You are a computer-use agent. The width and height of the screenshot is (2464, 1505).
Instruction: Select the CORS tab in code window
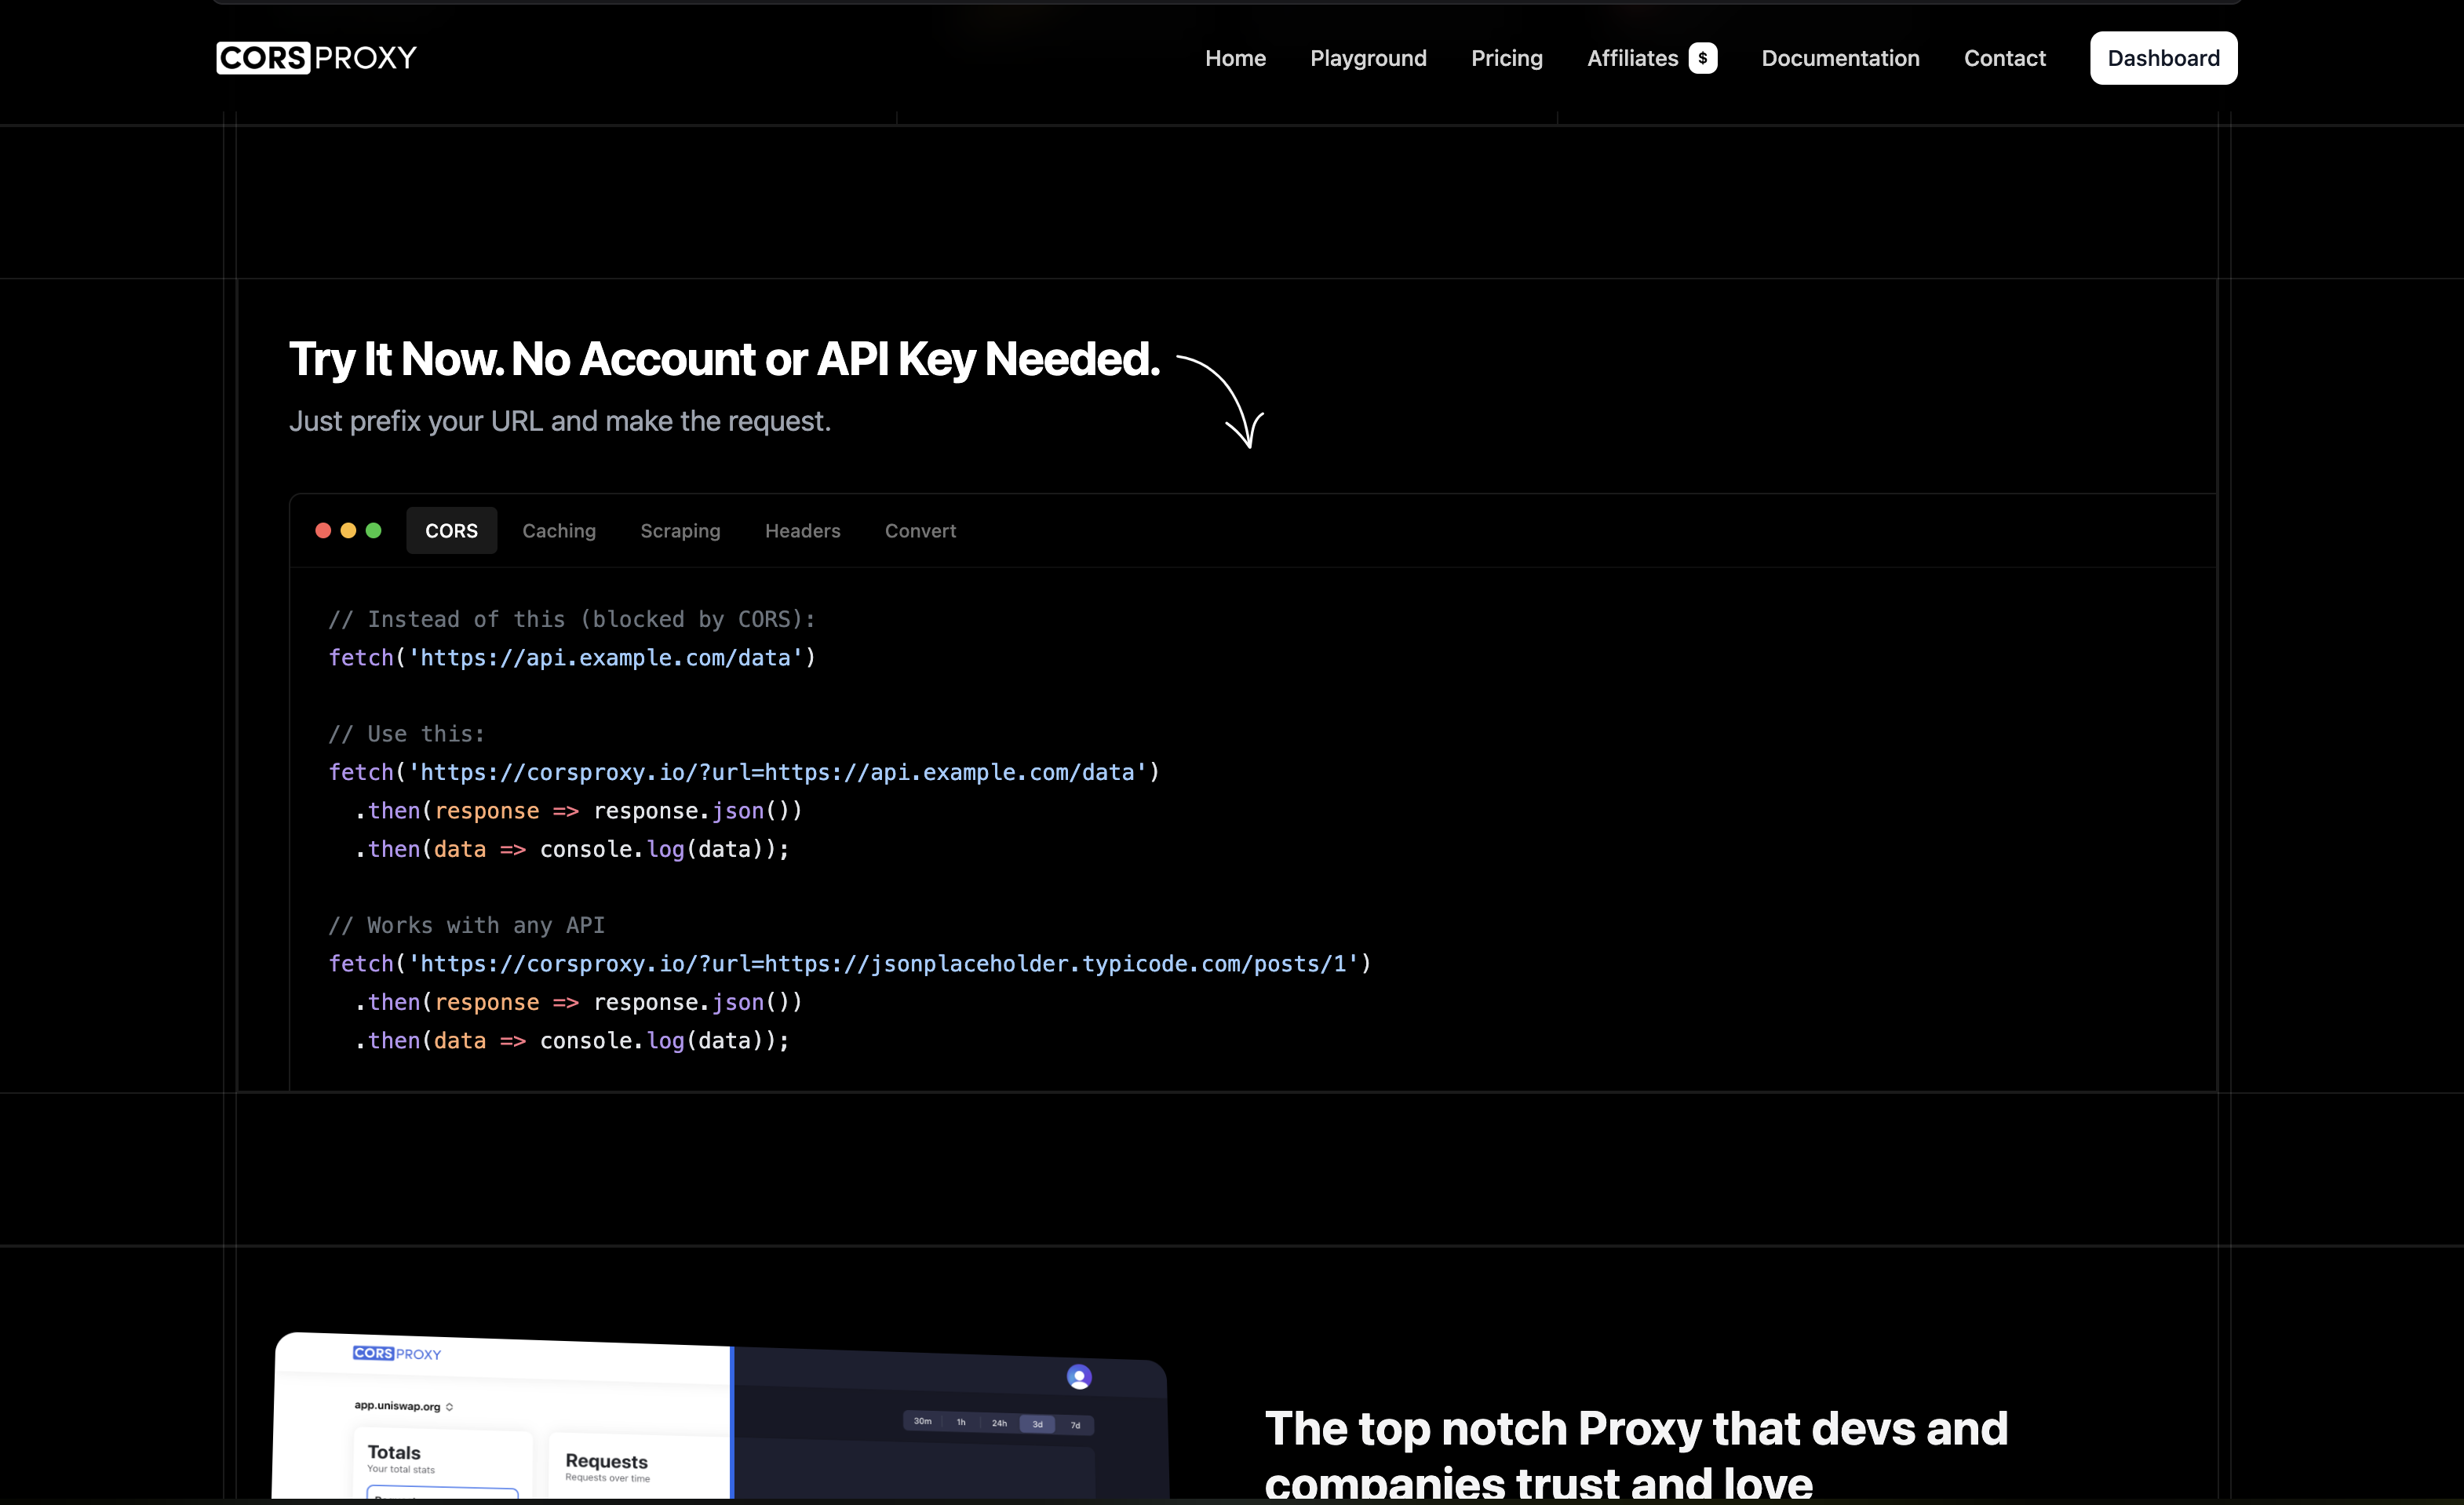(x=451, y=530)
